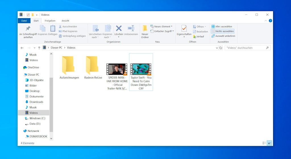
Task: Select 3D-Objekte in navigation pane
Action: [x=34, y=80]
